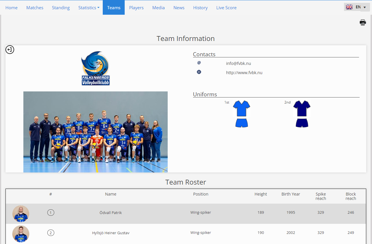The height and width of the screenshot is (244, 372).
Task: Expand the Statistics menu
Action: pos(89,8)
